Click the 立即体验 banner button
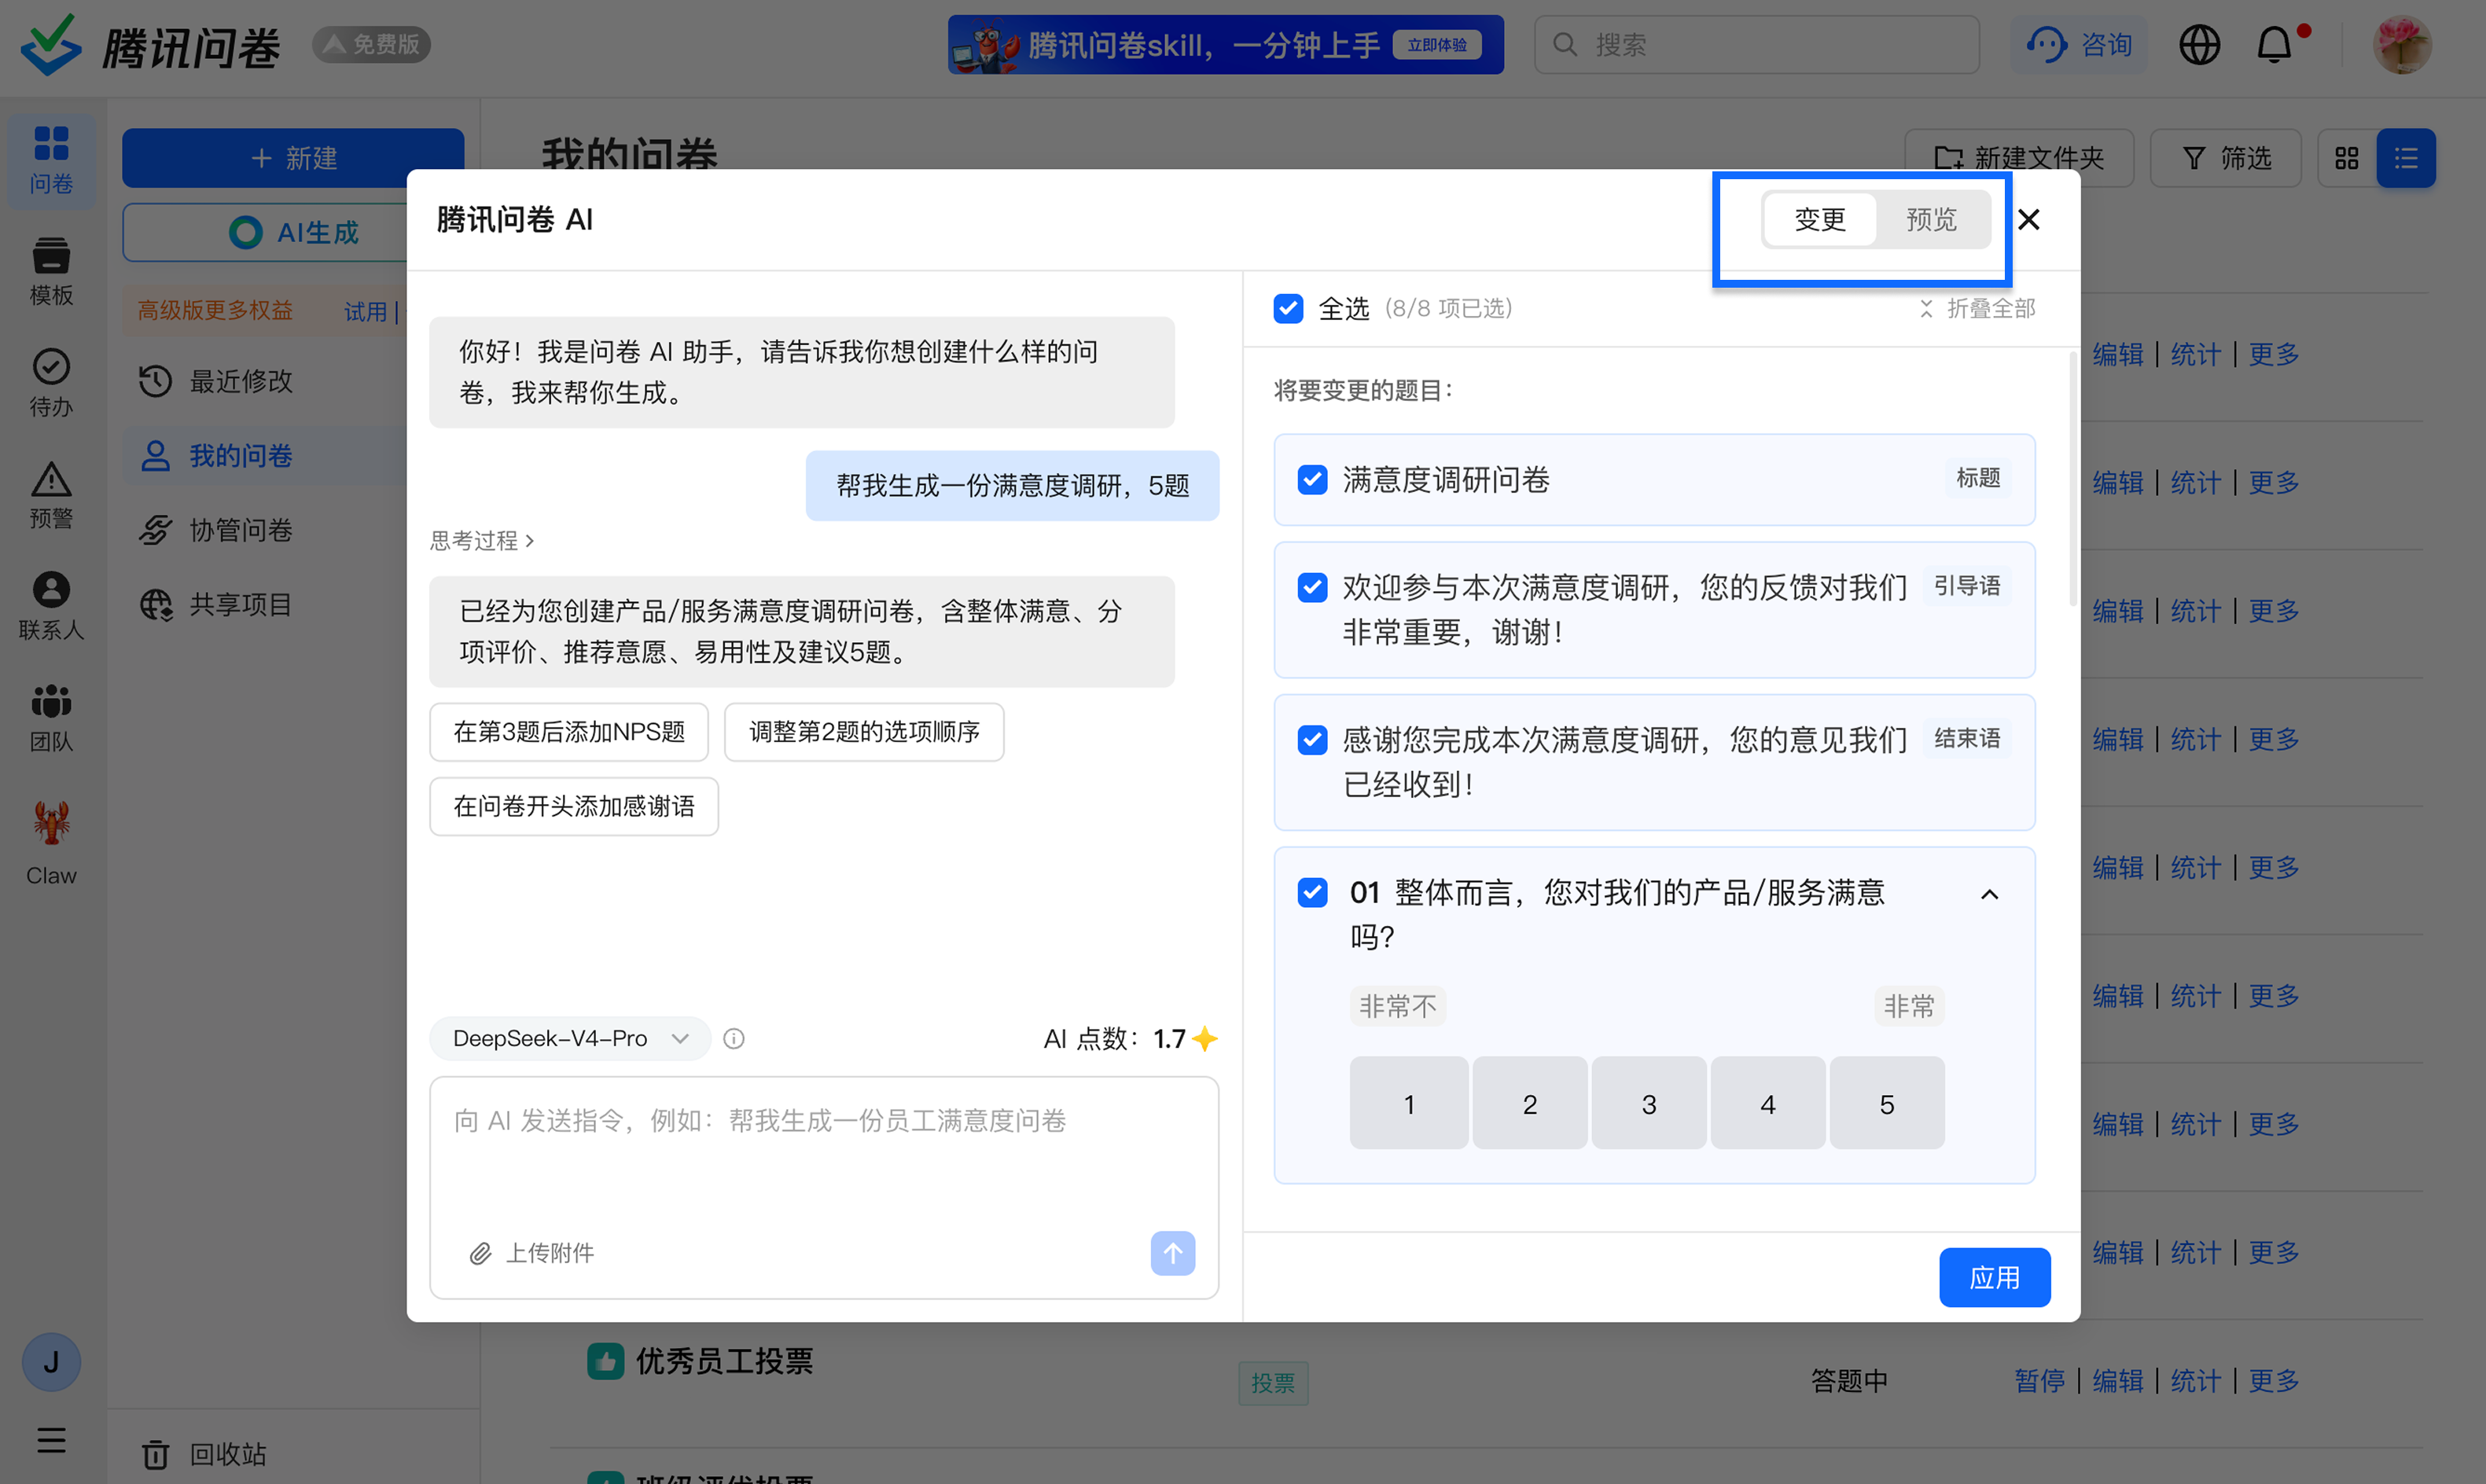Viewport: 2486px width, 1484px height. click(1436, 45)
